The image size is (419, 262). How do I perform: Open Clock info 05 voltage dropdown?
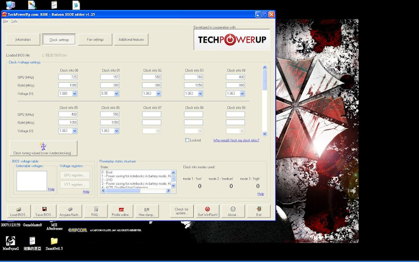tap(74, 130)
